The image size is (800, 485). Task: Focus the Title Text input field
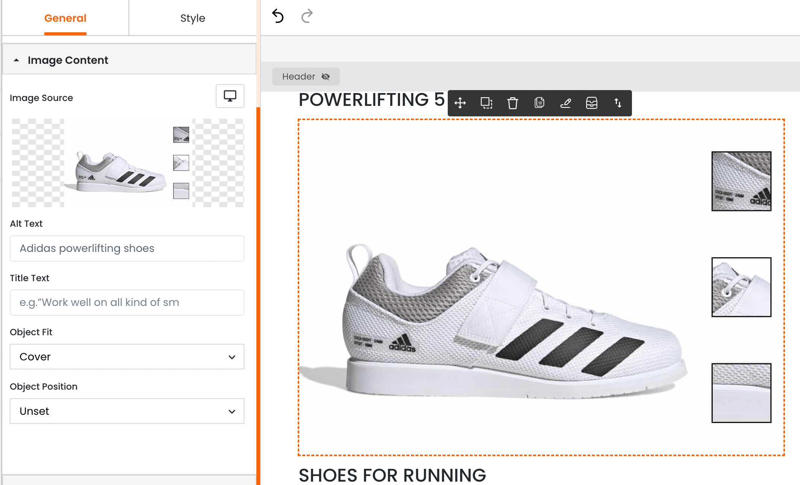[127, 303]
